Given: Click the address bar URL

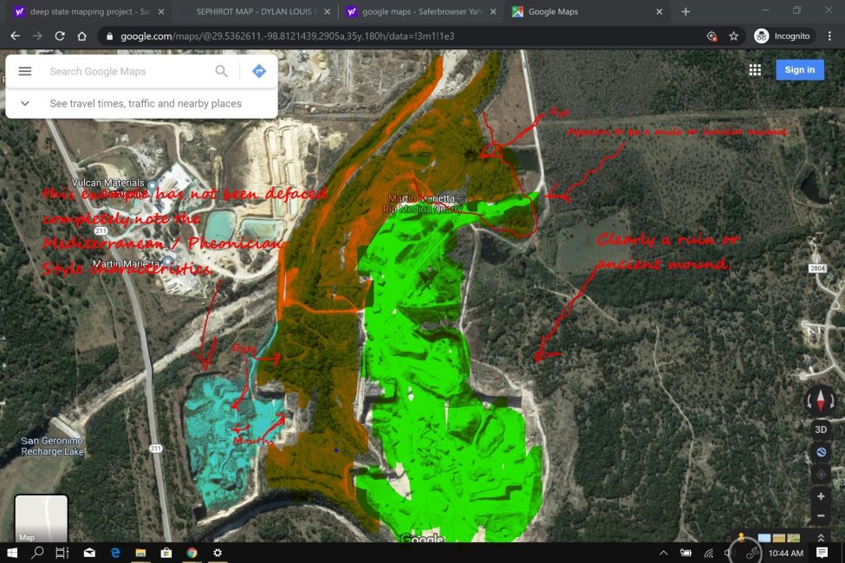Looking at the screenshot, I should point(287,36).
